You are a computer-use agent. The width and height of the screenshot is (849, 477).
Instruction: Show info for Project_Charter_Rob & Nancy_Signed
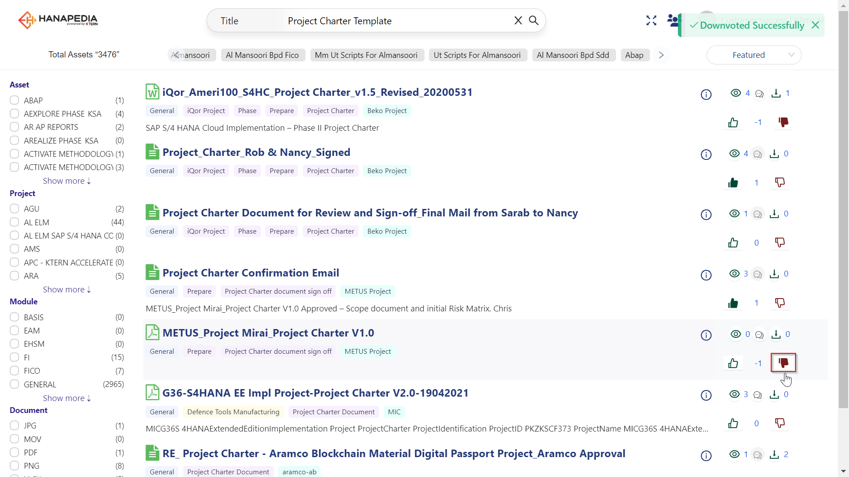coord(706,155)
